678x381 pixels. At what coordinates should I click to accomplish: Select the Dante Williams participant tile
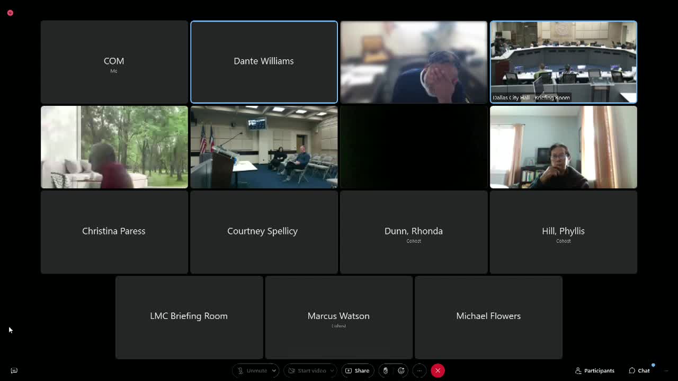point(264,62)
